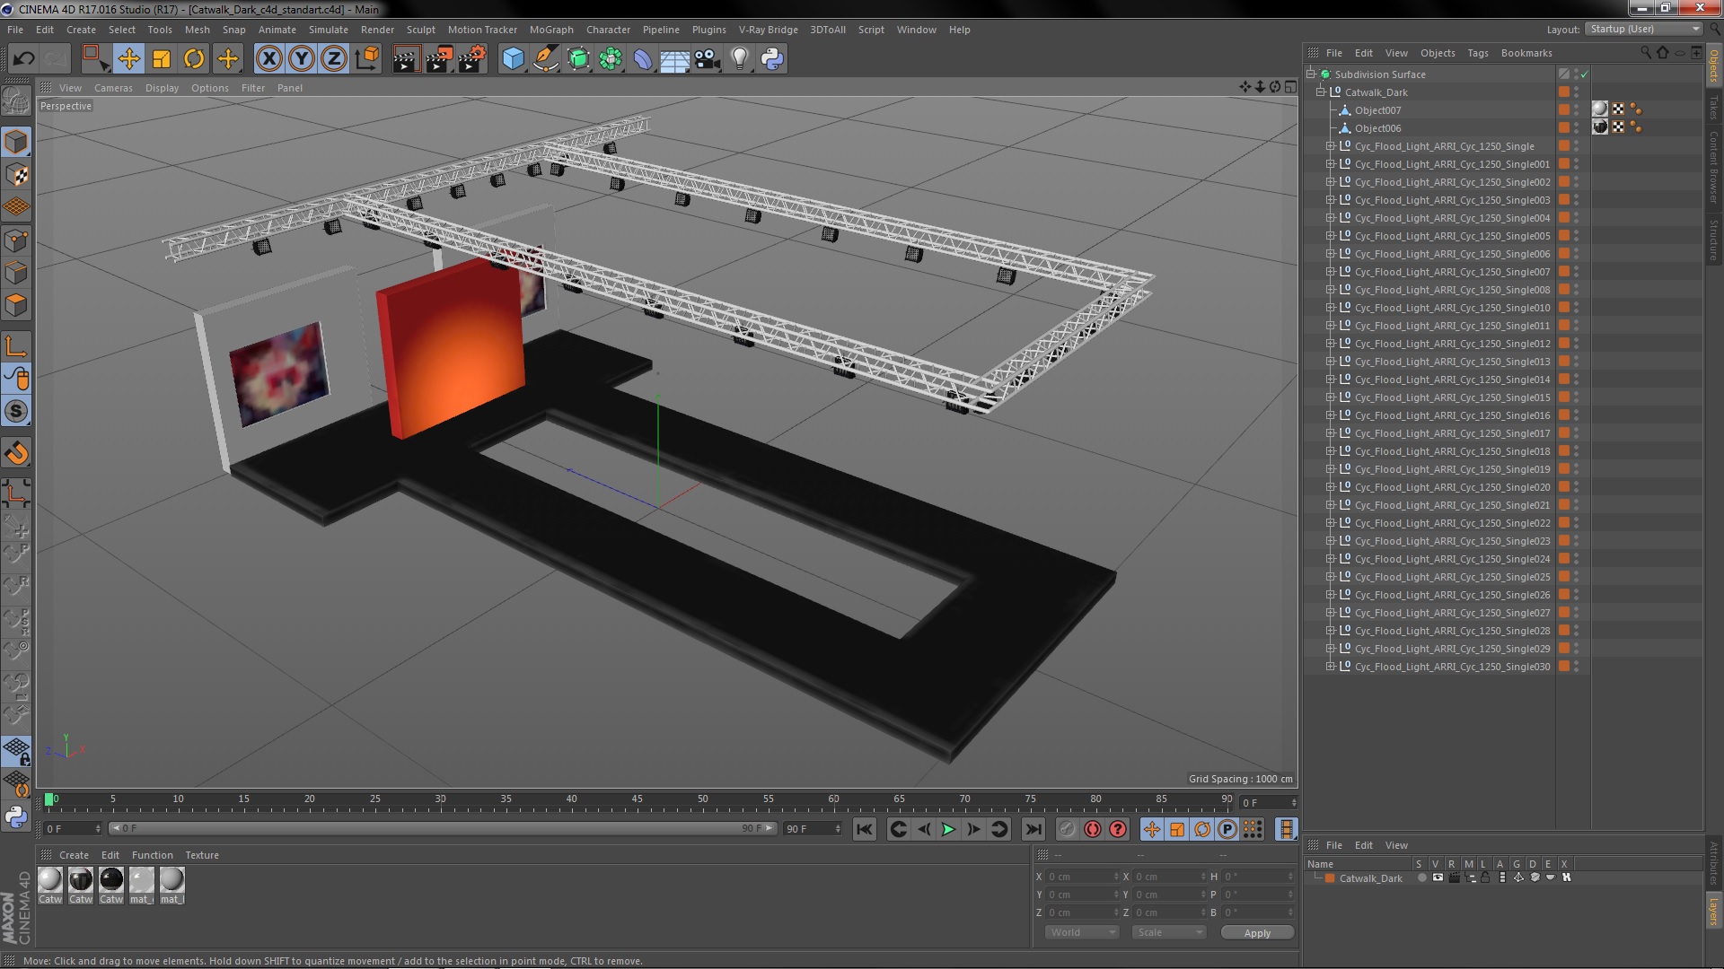Image resolution: width=1724 pixels, height=969 pixels.
Task: Play the animation forward
Action: (948, 830)
